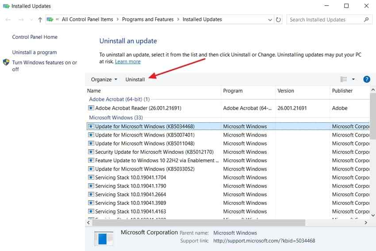Click icon of Security Update KB5012170
The width and height of the screenshot is (376, 251).
point(91,152)
